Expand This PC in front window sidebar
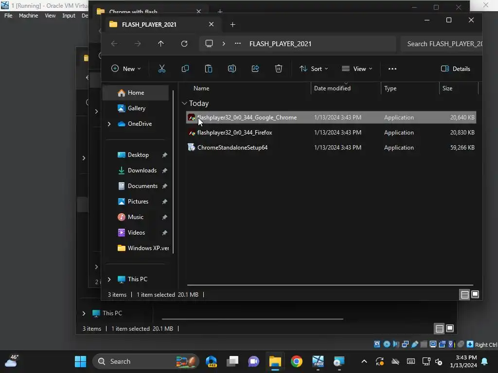This screenshot has width=498, height=373. (109, 279)
